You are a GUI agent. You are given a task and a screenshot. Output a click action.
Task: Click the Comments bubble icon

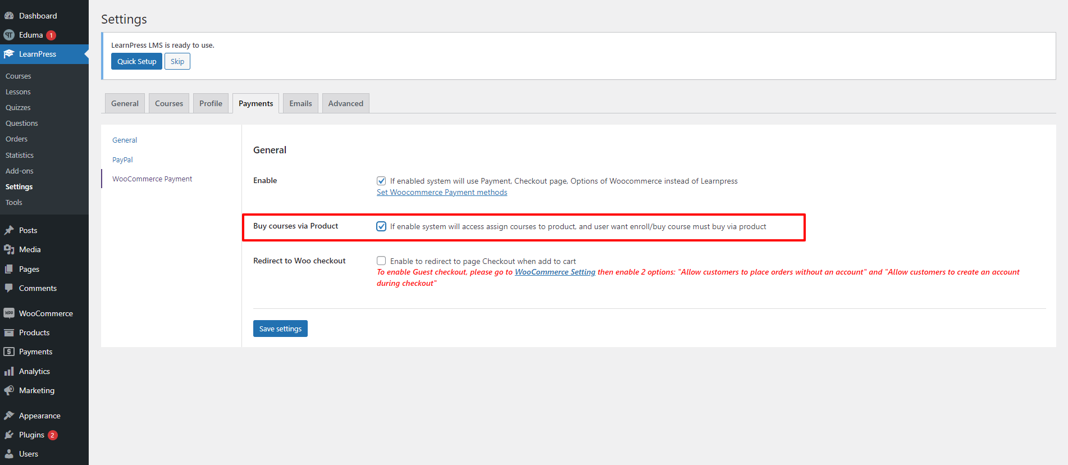pyautogui.click(x=9, y=288)
